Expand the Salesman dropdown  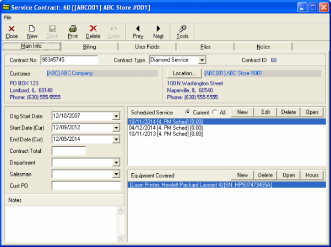click(x=116, y=174)
